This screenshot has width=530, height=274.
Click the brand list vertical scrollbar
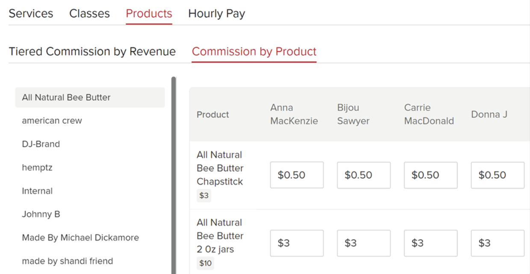tap(174, 171)
